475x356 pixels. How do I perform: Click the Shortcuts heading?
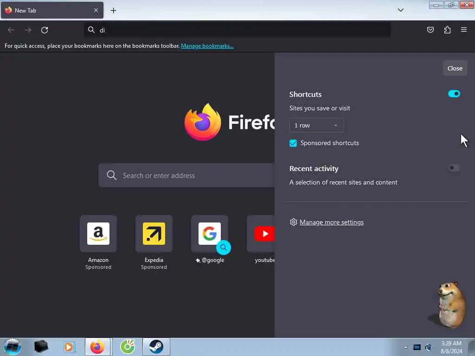[x=305, y=95]
